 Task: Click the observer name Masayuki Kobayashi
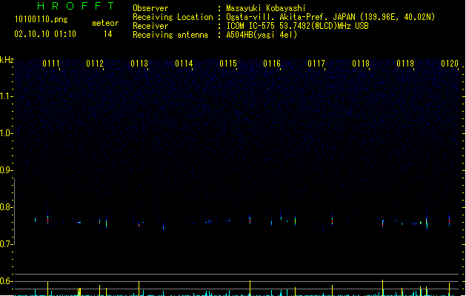(266, 8)
